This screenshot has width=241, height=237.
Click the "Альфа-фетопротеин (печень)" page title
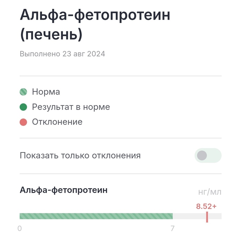click(x=95, y=25)
